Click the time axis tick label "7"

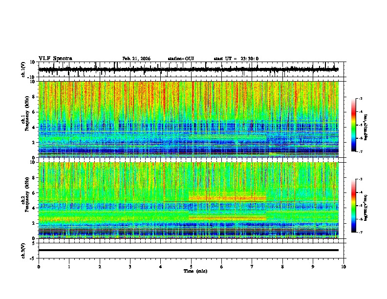[252, 267]
